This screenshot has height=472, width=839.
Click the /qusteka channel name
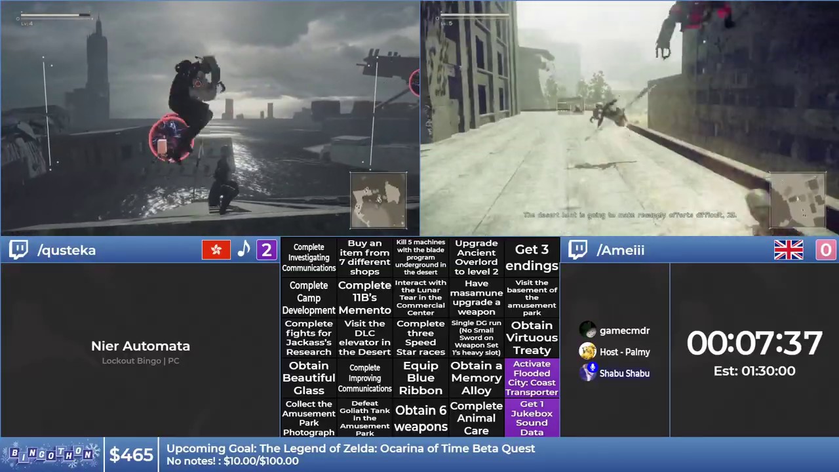66,250
